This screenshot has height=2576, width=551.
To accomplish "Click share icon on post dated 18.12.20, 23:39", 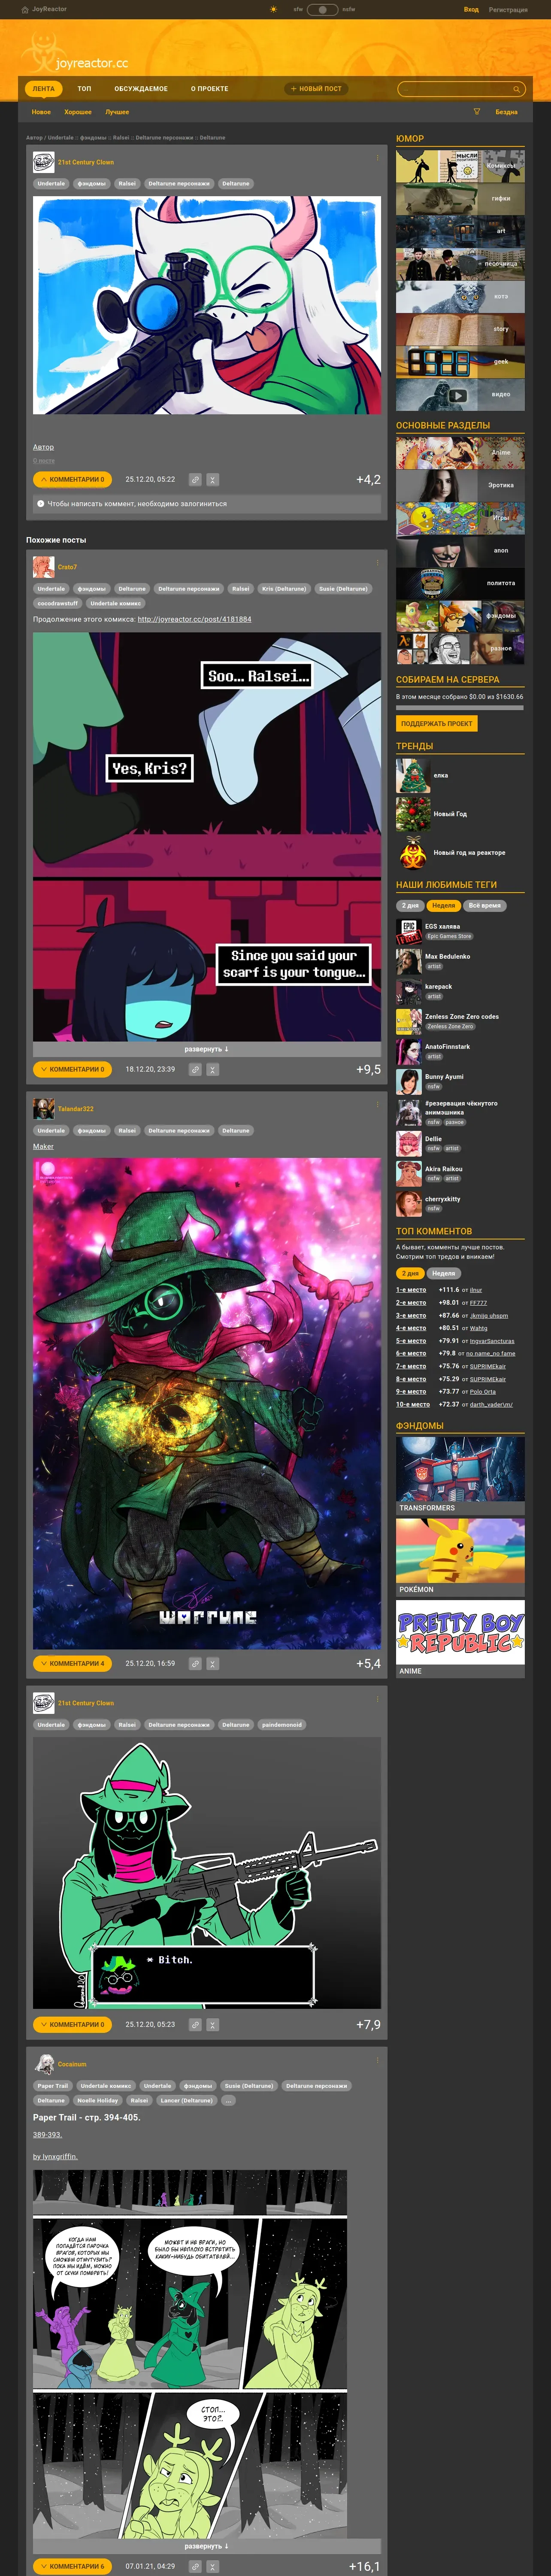I will click(x=213, y=1069).
